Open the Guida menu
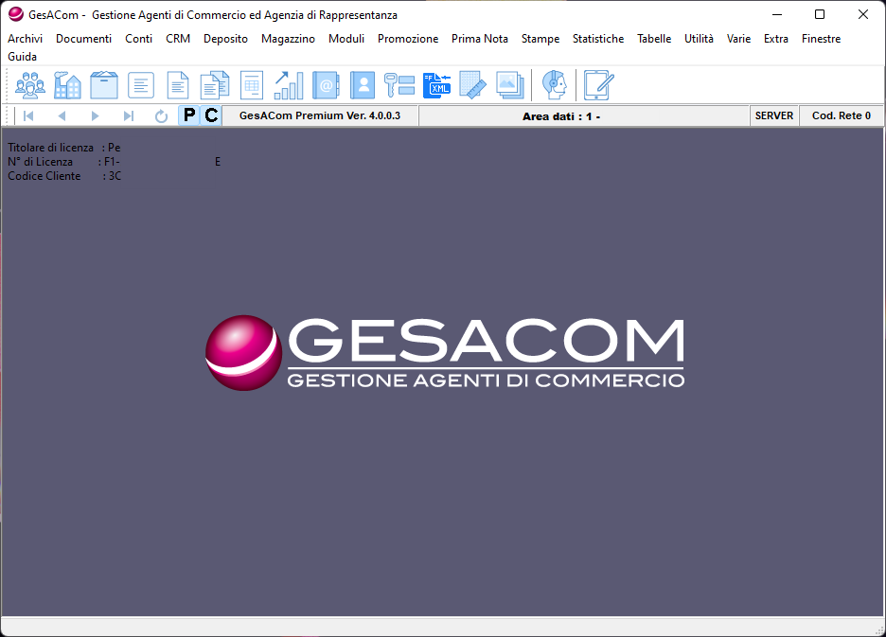This screenshot has width=886, height=637. point(22,57)
